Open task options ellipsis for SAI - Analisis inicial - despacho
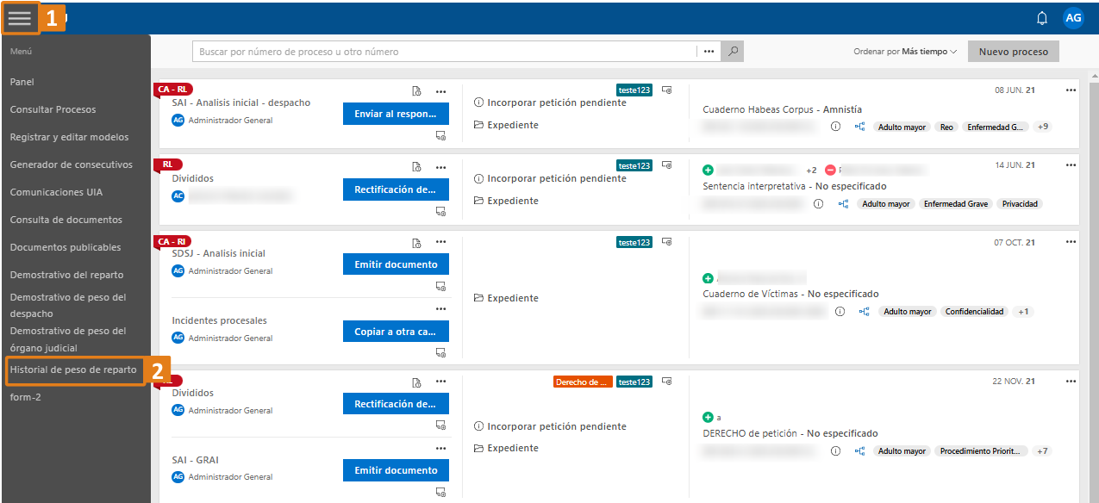 (x=441, y=91)
